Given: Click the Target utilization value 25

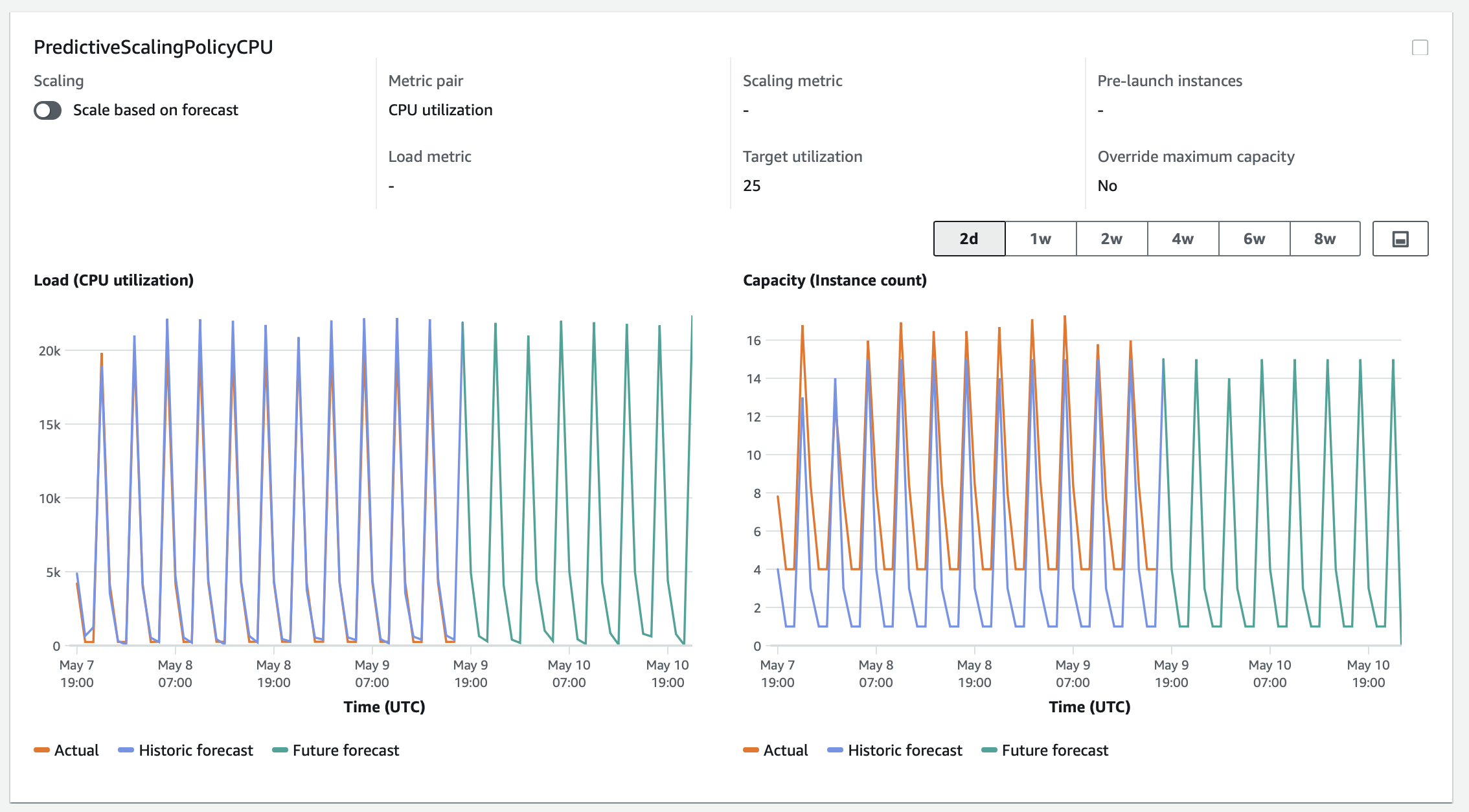Looking at the screenshot, I should pyautogui.click(x=751, y=186).
